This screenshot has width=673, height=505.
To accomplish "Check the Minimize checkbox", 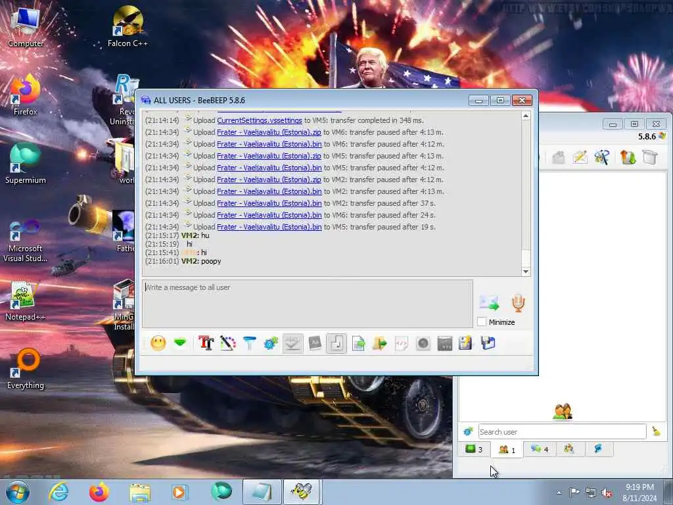I will tap(482, 322).
